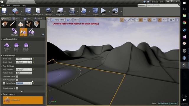Viewport: 189px width, 106px height.
Task: Build the level lighting
Action: point(83,12)
